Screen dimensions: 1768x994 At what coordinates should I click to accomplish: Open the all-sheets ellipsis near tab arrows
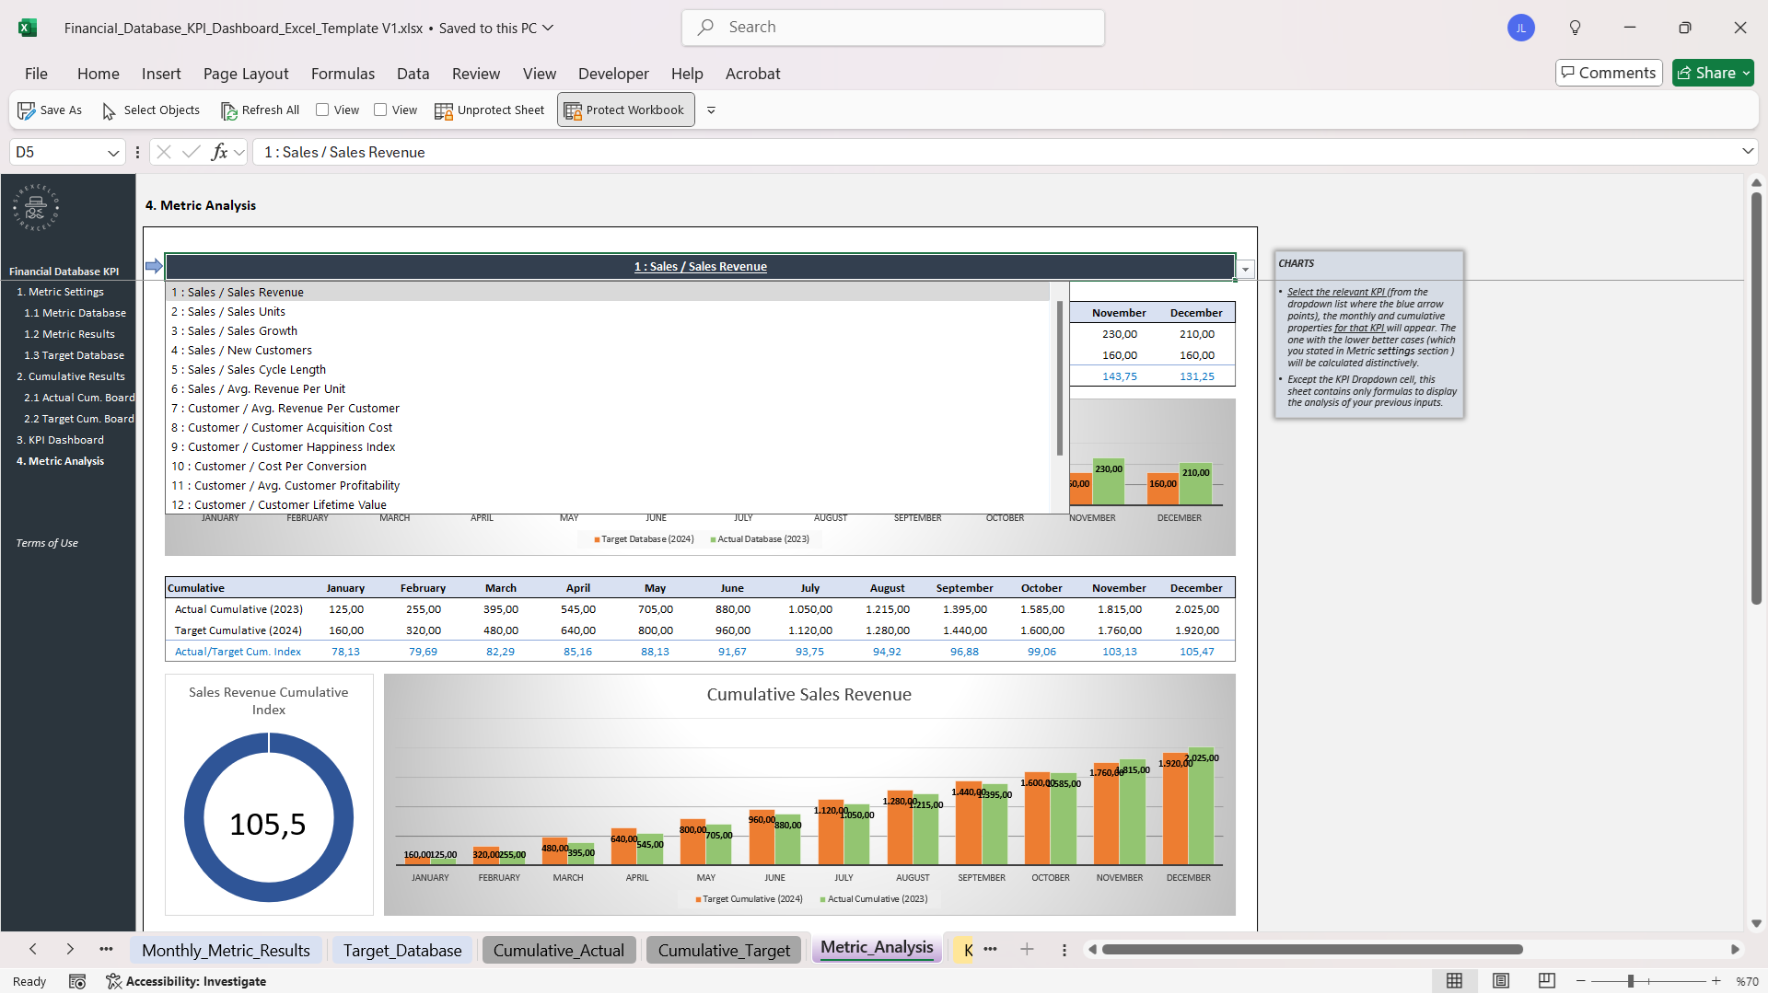click(x=107, y=949)
